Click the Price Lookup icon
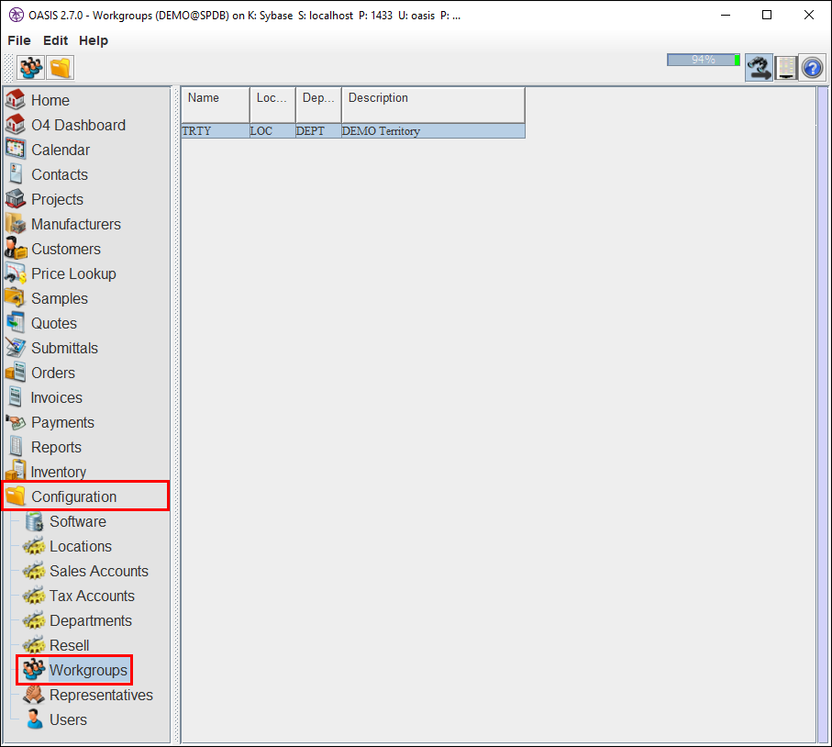This screenshot has height=747, width=832. tap(16, 273)
